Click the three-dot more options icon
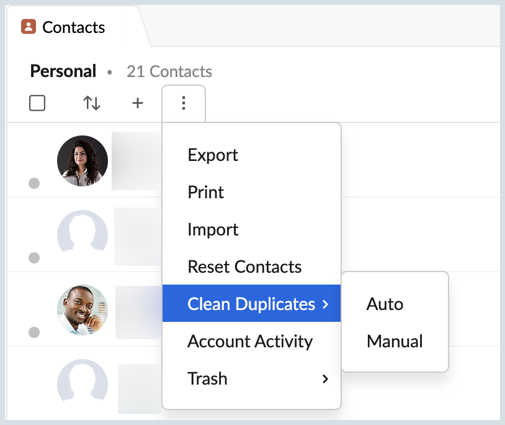 tap(183, 103)
